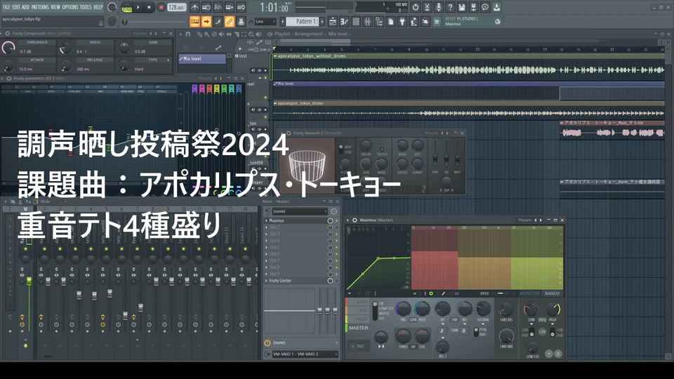The width and height of the screenshot is (674, 379).
Task: Click the render export icon
Action: click(x=473, y=7)
